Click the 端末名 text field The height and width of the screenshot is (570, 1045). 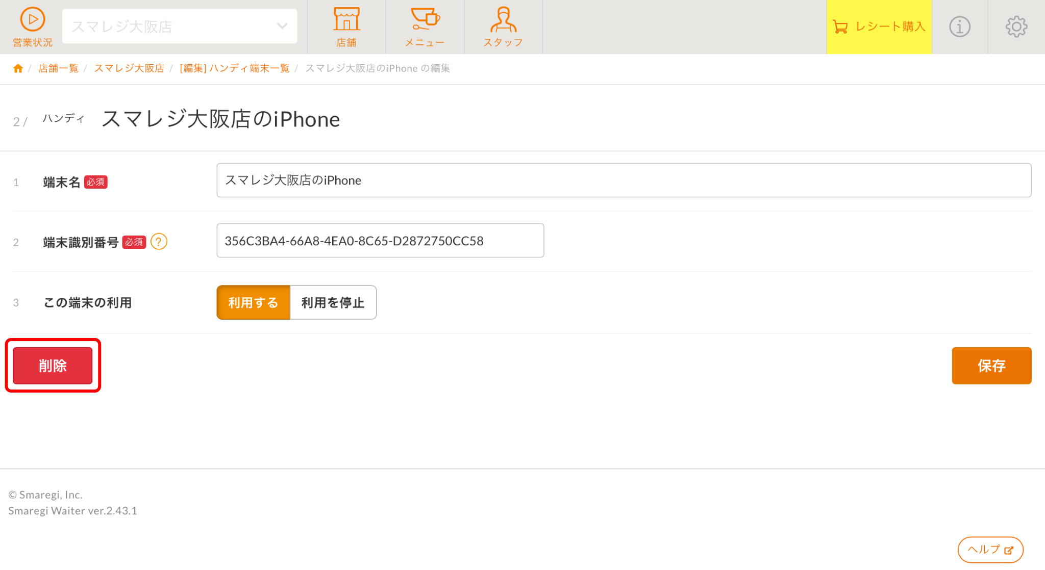coord(623,180)
